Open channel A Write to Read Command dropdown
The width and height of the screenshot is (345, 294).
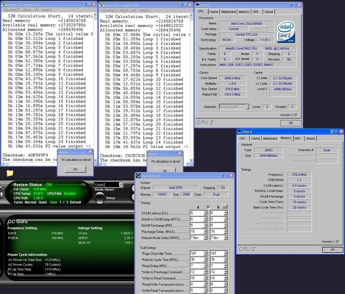coord(205,278)
